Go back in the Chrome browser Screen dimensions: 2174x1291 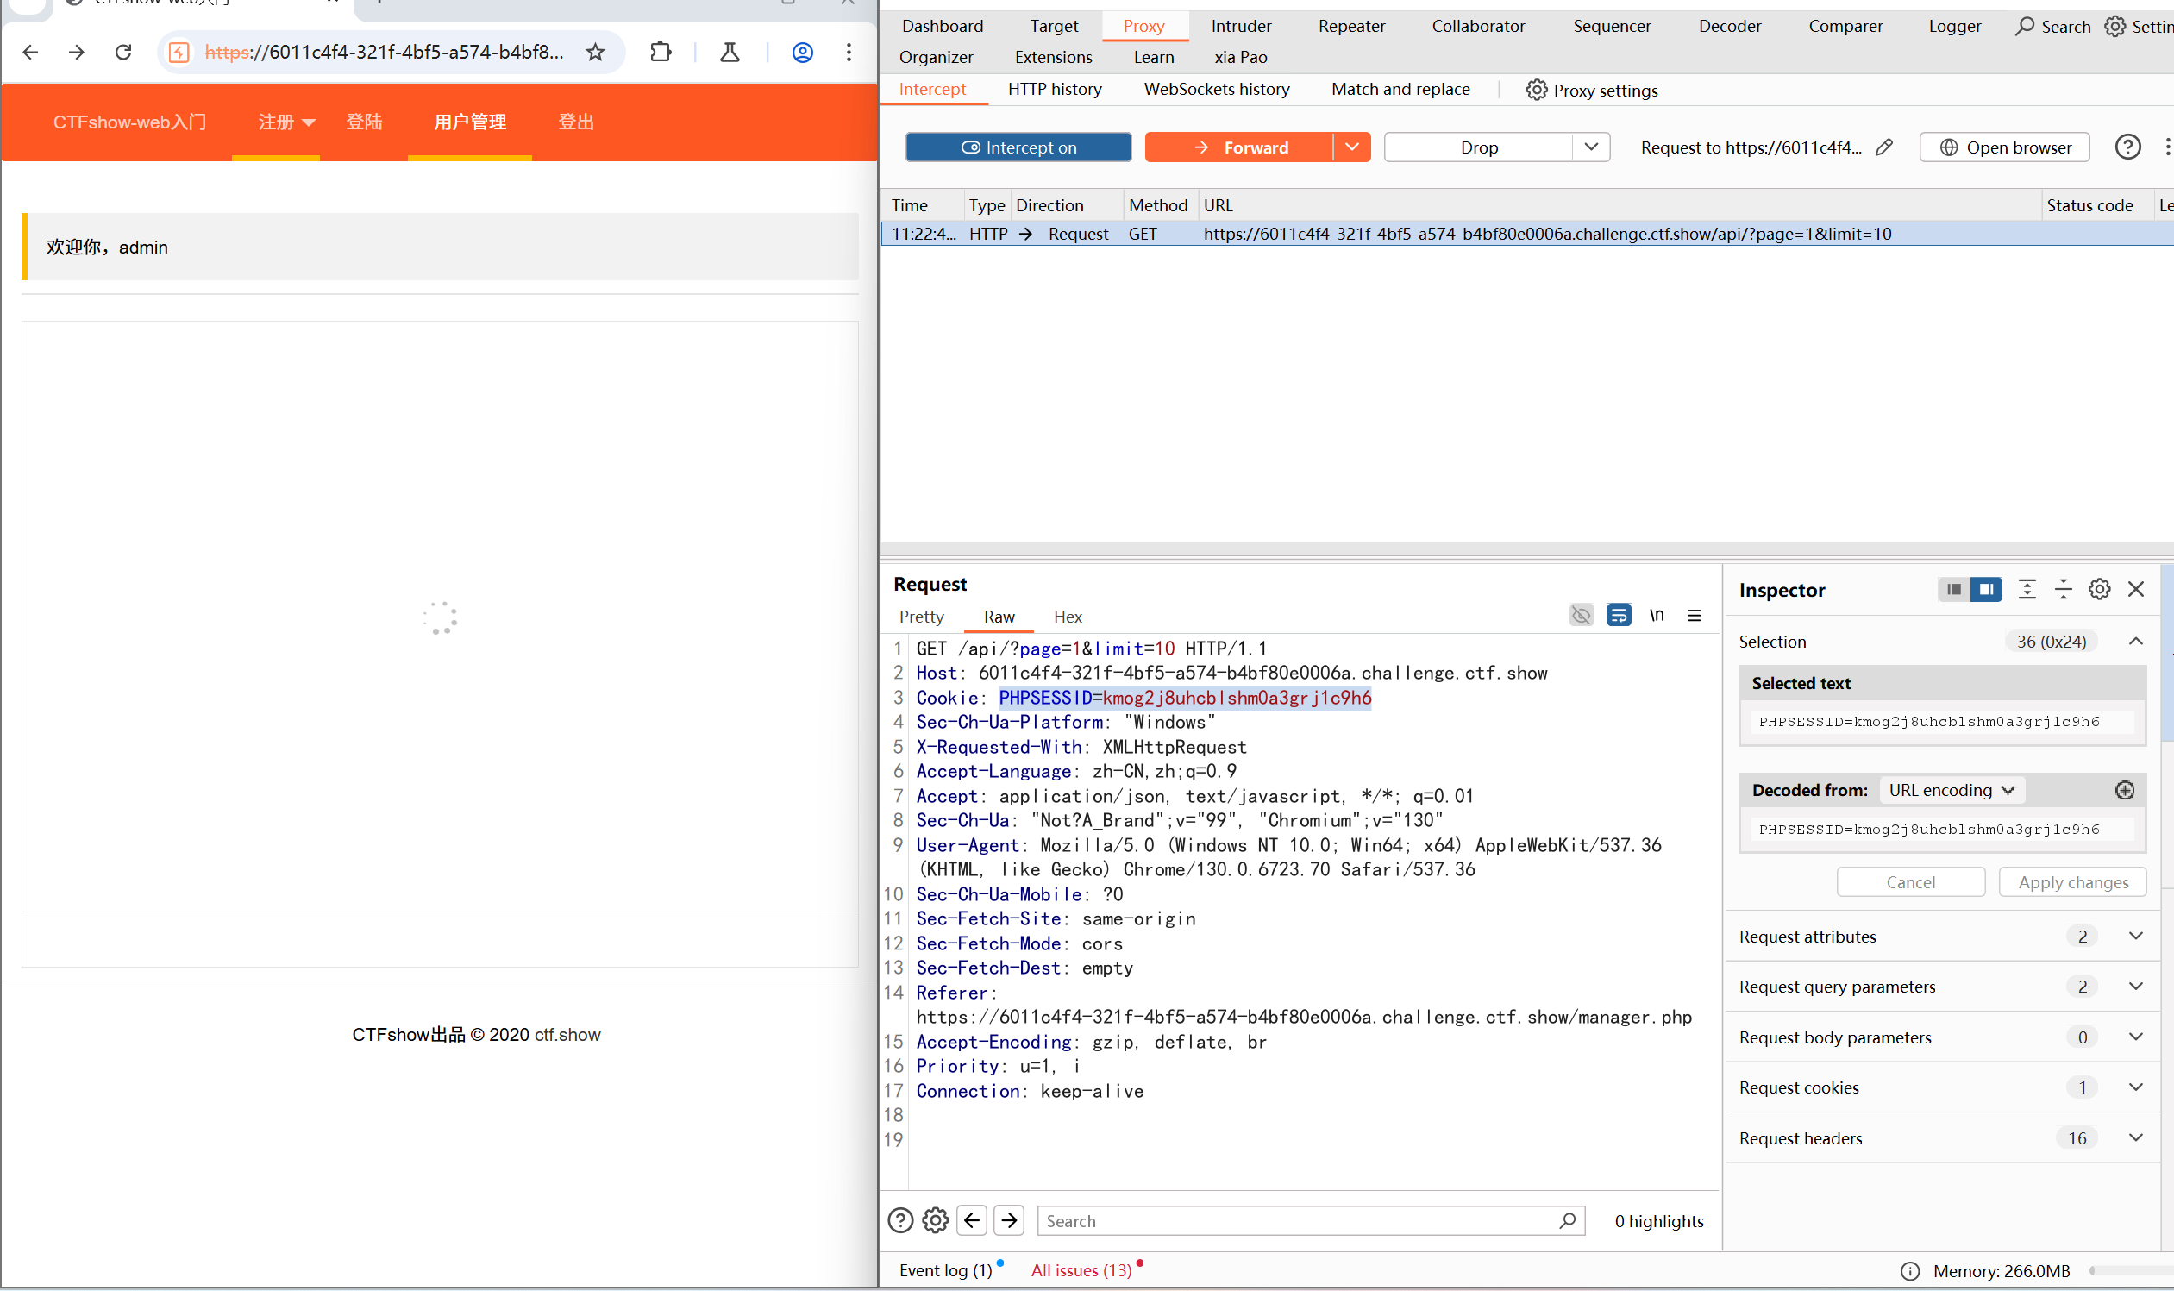pos(30,53)
